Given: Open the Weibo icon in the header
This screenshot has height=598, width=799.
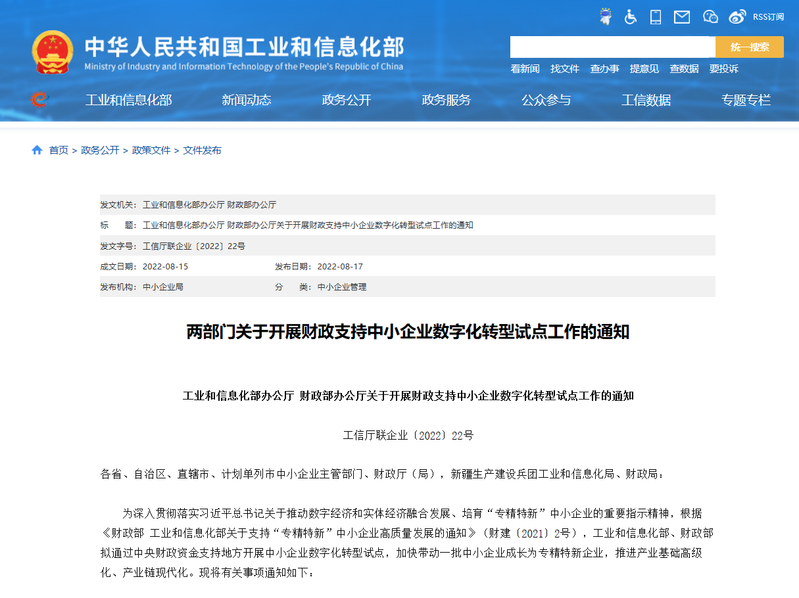Looking at the screenshot, I should coord(738,16).
